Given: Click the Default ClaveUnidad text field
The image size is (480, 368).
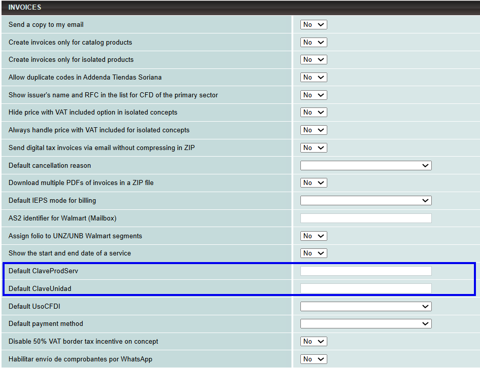Looking at the screenshot, I should coord(366,289).
